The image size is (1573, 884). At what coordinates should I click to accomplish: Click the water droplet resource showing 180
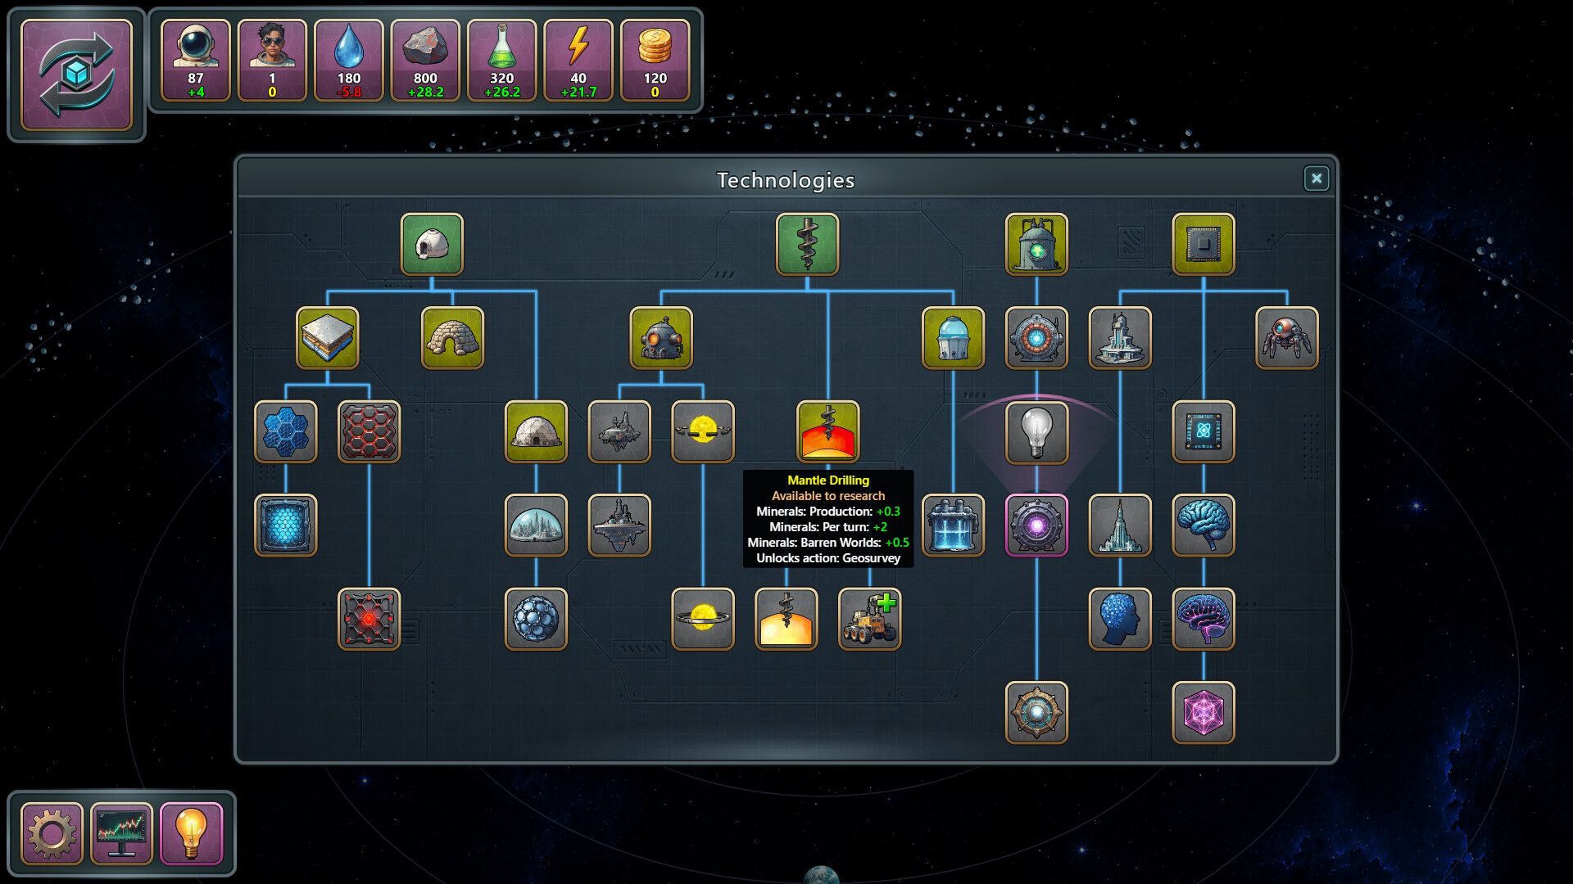(x=349, y=61)
